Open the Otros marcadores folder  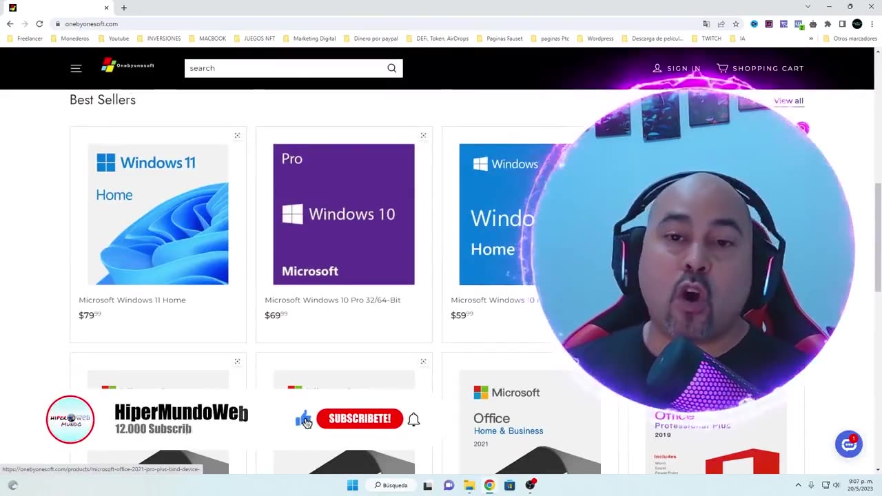[850, 39]
